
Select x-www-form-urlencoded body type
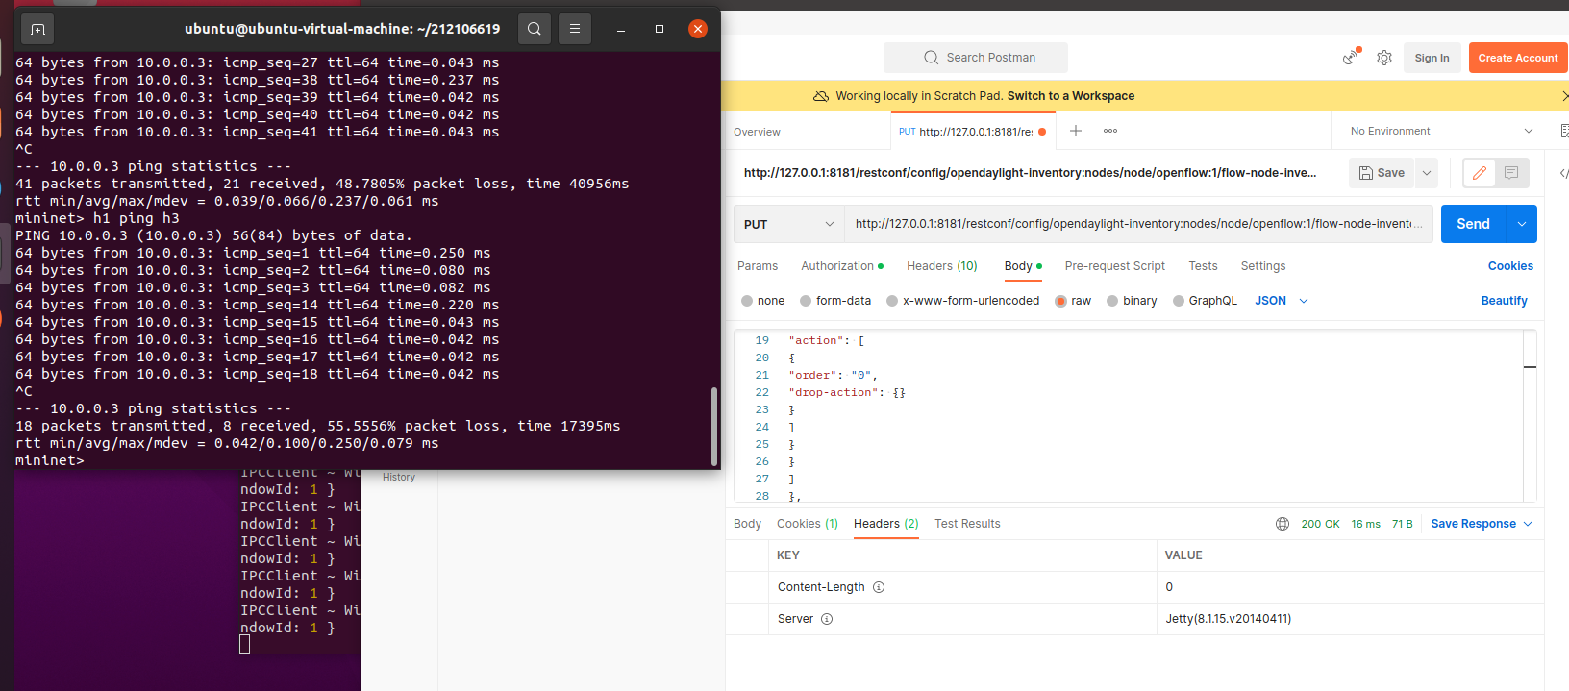892,301
